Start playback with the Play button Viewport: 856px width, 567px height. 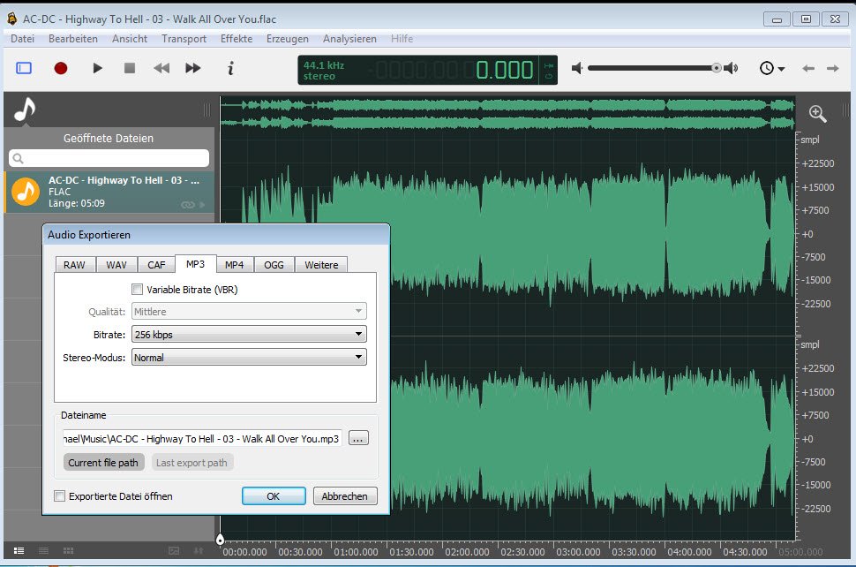[98, 68]
